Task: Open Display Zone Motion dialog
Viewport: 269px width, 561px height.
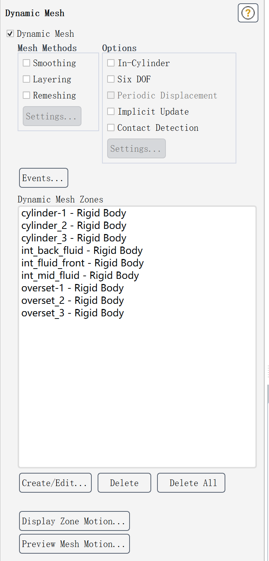Action: point(74,521)
